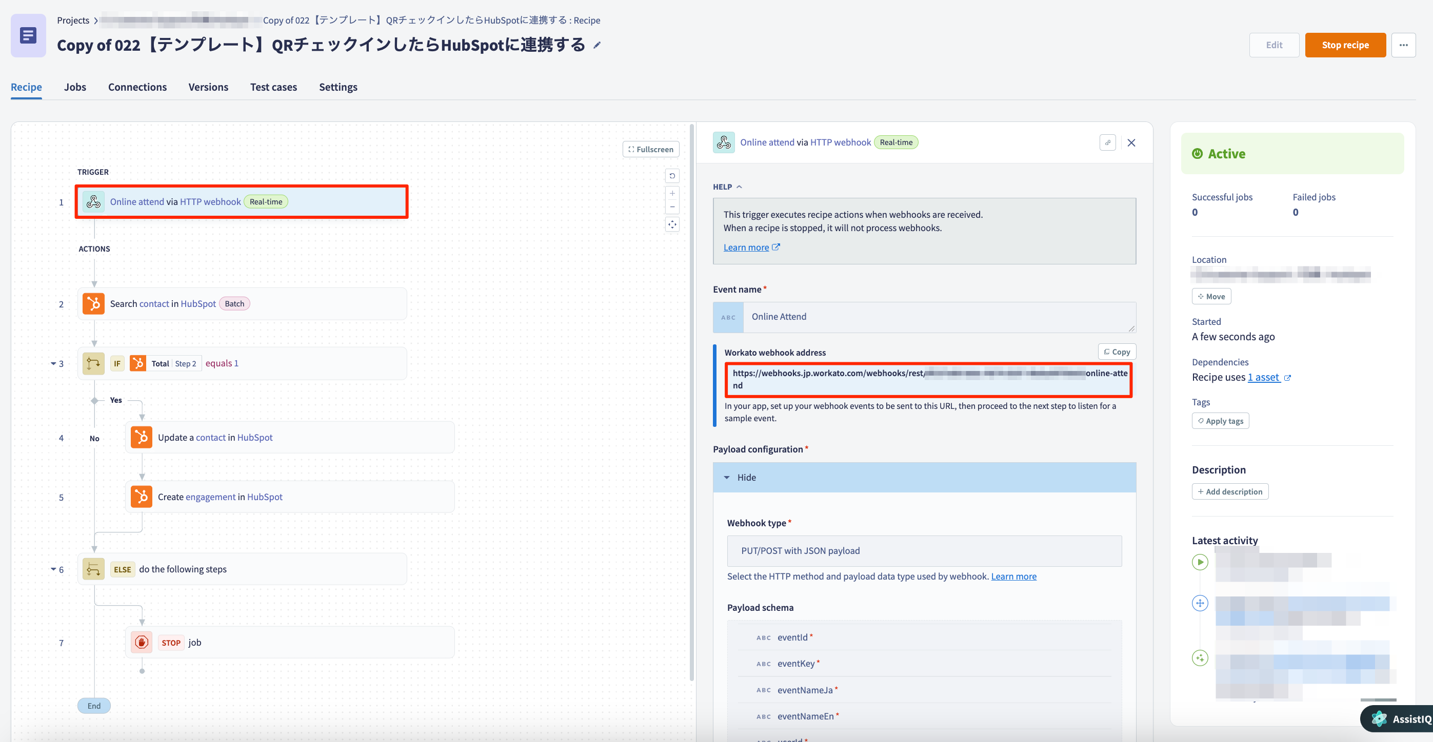This screenshot has width=1433, height=742.
Task: Click Total Step 2 datapill
Action: pos(165,363)
